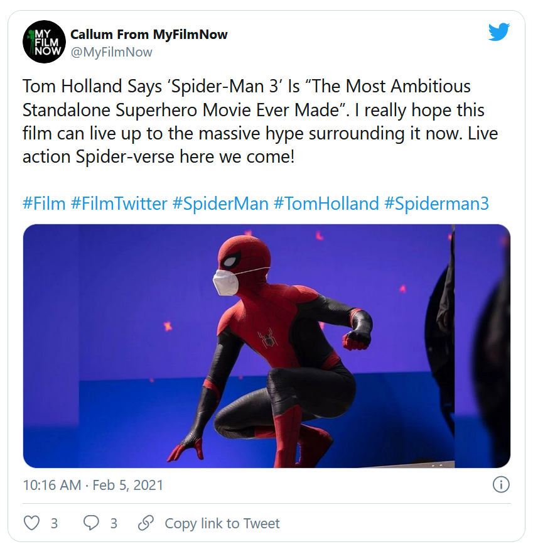The height and width of the screenshot is (549, 533).
Task: Open the #Film hashtag
Action: [43, 204]
